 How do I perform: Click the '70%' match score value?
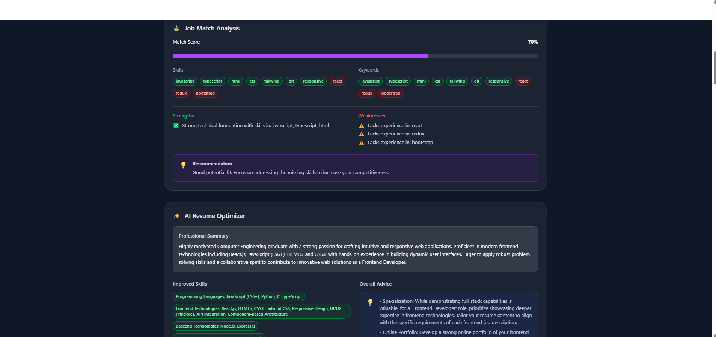click(533, 42)
